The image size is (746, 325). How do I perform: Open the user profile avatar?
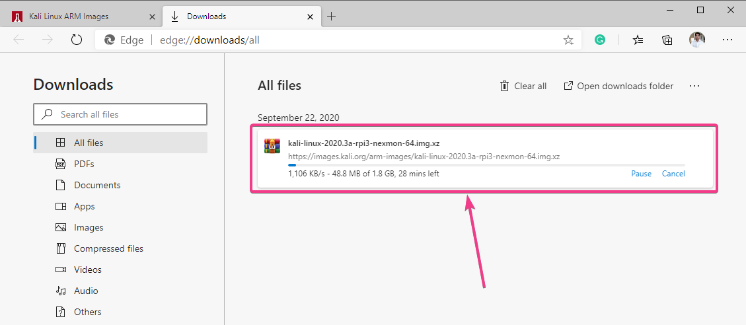(696, 40)
